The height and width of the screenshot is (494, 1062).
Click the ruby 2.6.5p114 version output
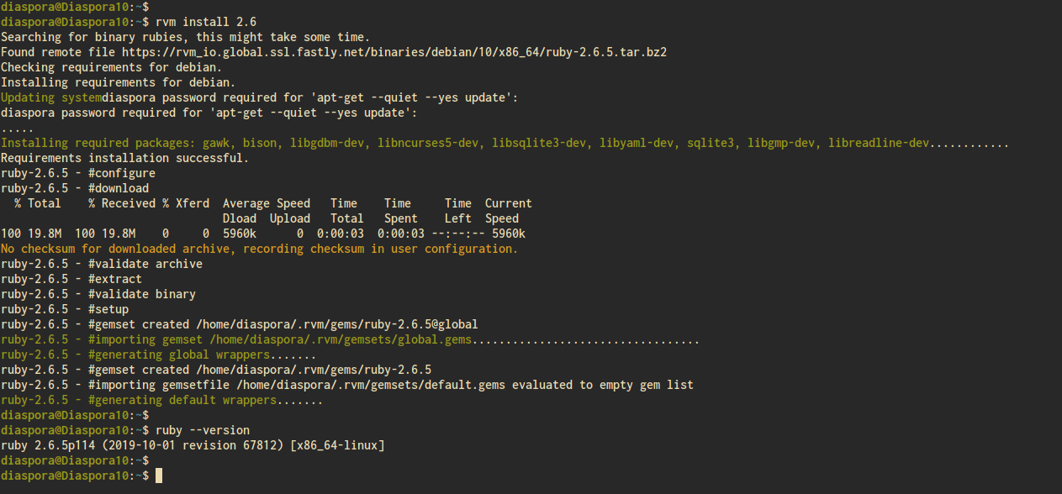[193, 445]
